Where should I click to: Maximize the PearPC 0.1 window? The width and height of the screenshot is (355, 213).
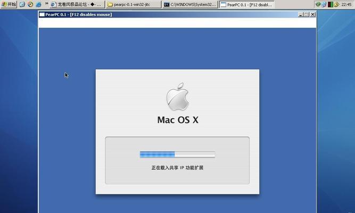click(307, 14)
